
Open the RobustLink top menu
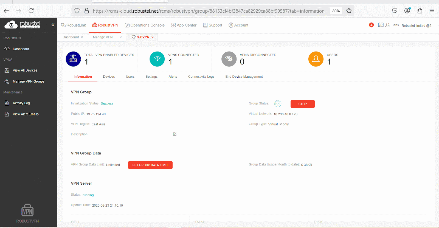(x=73, y=25)
